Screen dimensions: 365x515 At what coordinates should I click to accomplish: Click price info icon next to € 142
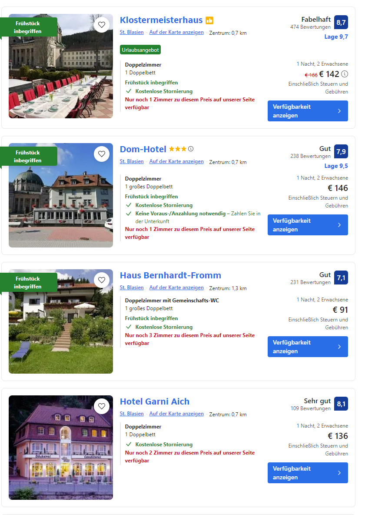pos(345,74)
